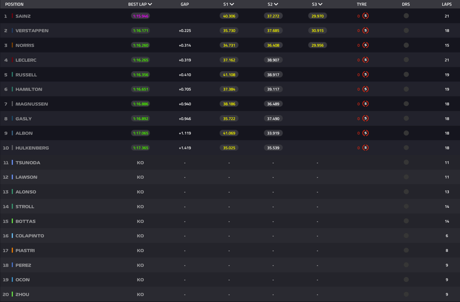Click the TYRE column header
This screenshot has width=460, height=302.
pos(362,4)
